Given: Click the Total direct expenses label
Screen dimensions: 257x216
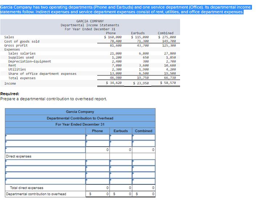Looking at the screenshot, I should pos(26,188).
